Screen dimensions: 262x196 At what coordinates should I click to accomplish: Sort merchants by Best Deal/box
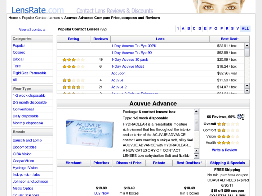(x=189, y=163)
